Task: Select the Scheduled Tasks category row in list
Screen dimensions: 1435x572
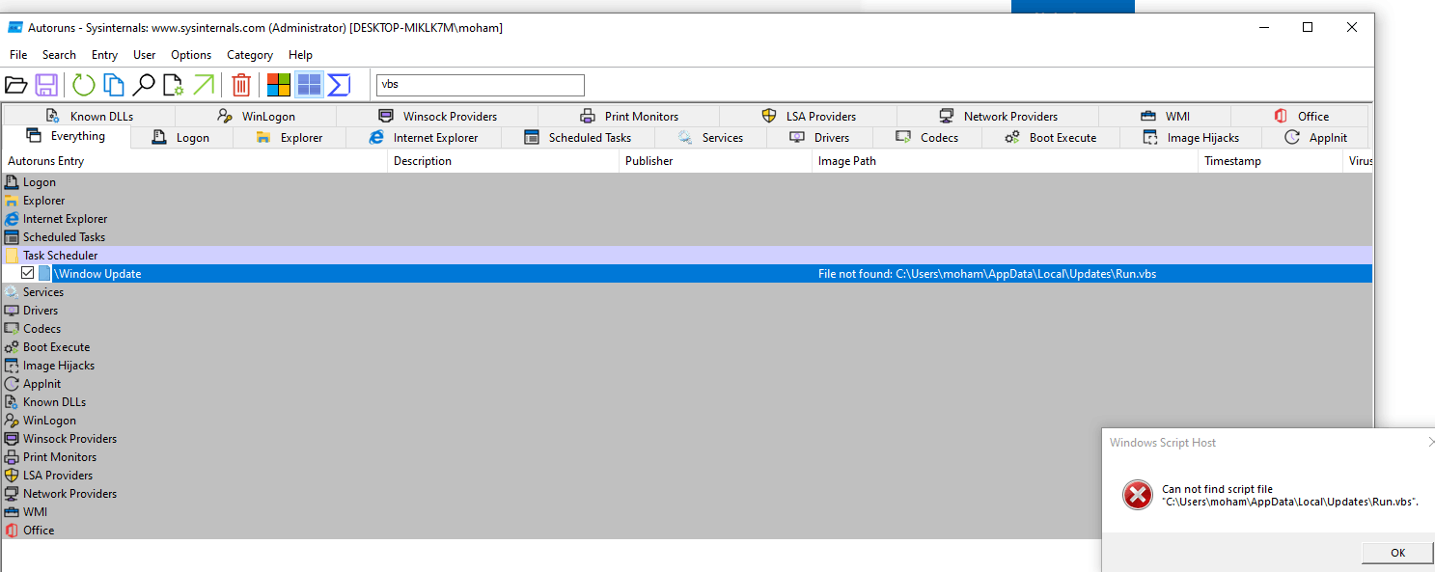Action: pos(686,237)
